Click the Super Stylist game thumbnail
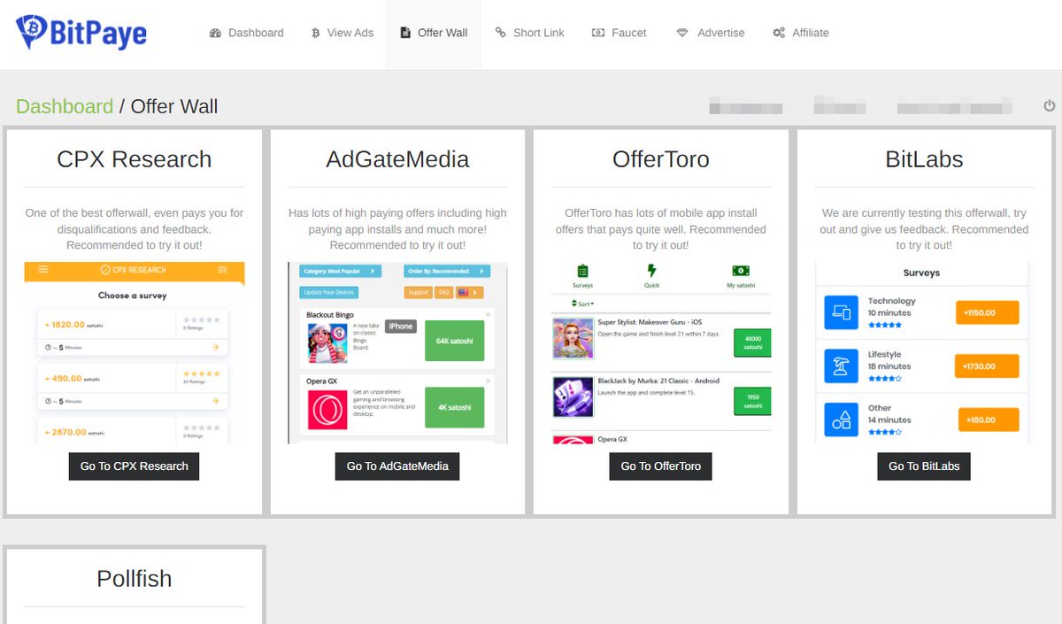This screenshot has height=624, width=1062. pos(573,338)
